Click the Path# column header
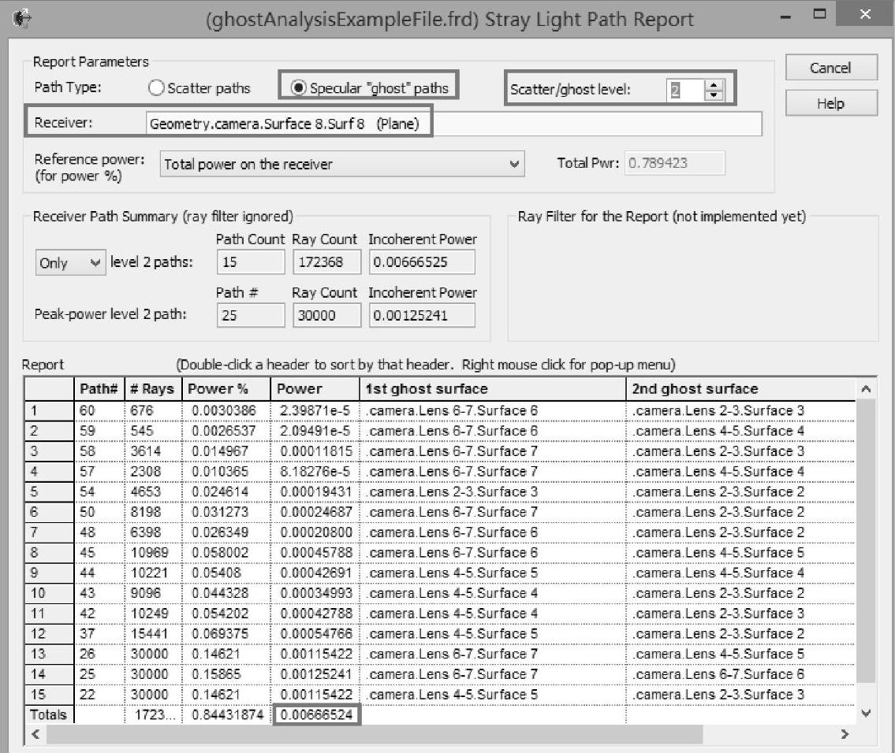This screenshot has height=753, width=895. 99,389
